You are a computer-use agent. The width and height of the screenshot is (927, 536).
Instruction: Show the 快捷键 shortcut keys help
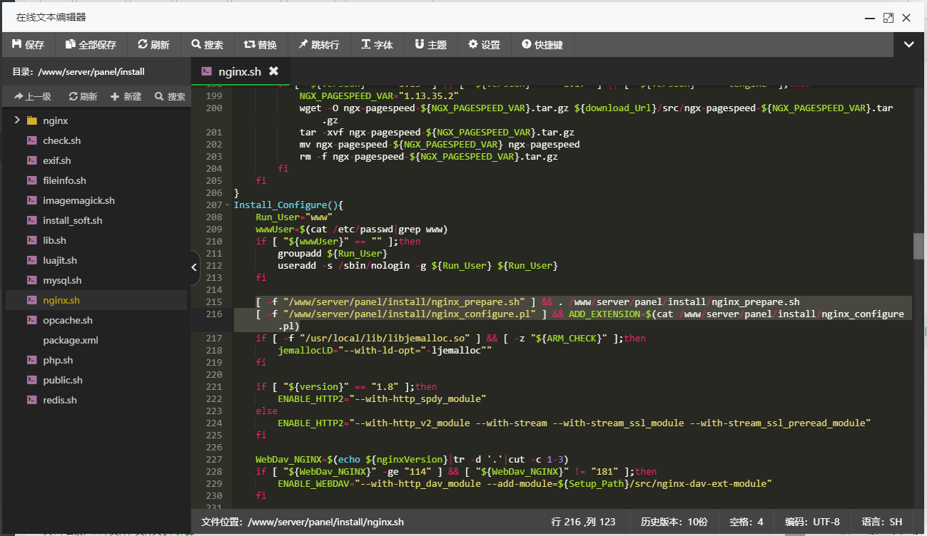[x=542, y=44]
